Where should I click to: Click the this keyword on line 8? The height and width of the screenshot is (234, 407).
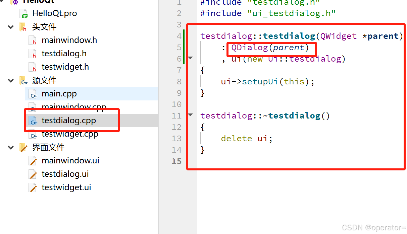(x=294, y=81)
